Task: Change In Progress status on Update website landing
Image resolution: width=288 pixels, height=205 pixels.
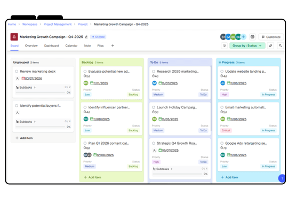Action: [x=268, y=94]
